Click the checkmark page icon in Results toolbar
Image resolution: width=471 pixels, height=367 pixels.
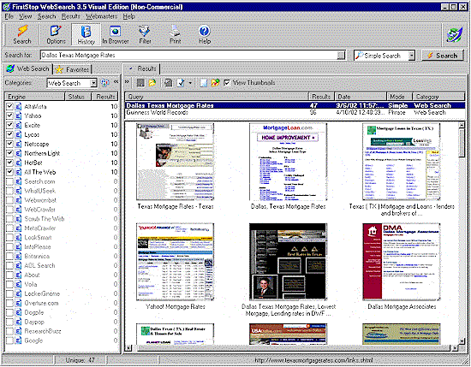(x=181, y=82)
